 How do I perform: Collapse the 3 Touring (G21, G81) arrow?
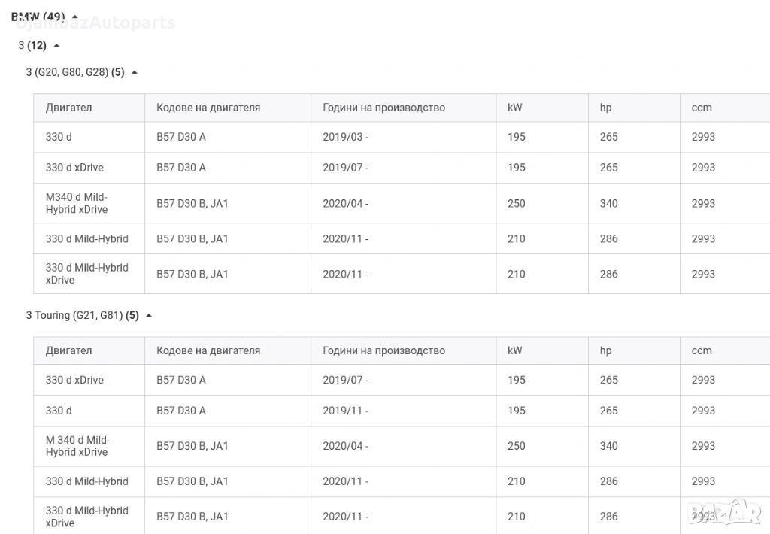click(149, 316)
